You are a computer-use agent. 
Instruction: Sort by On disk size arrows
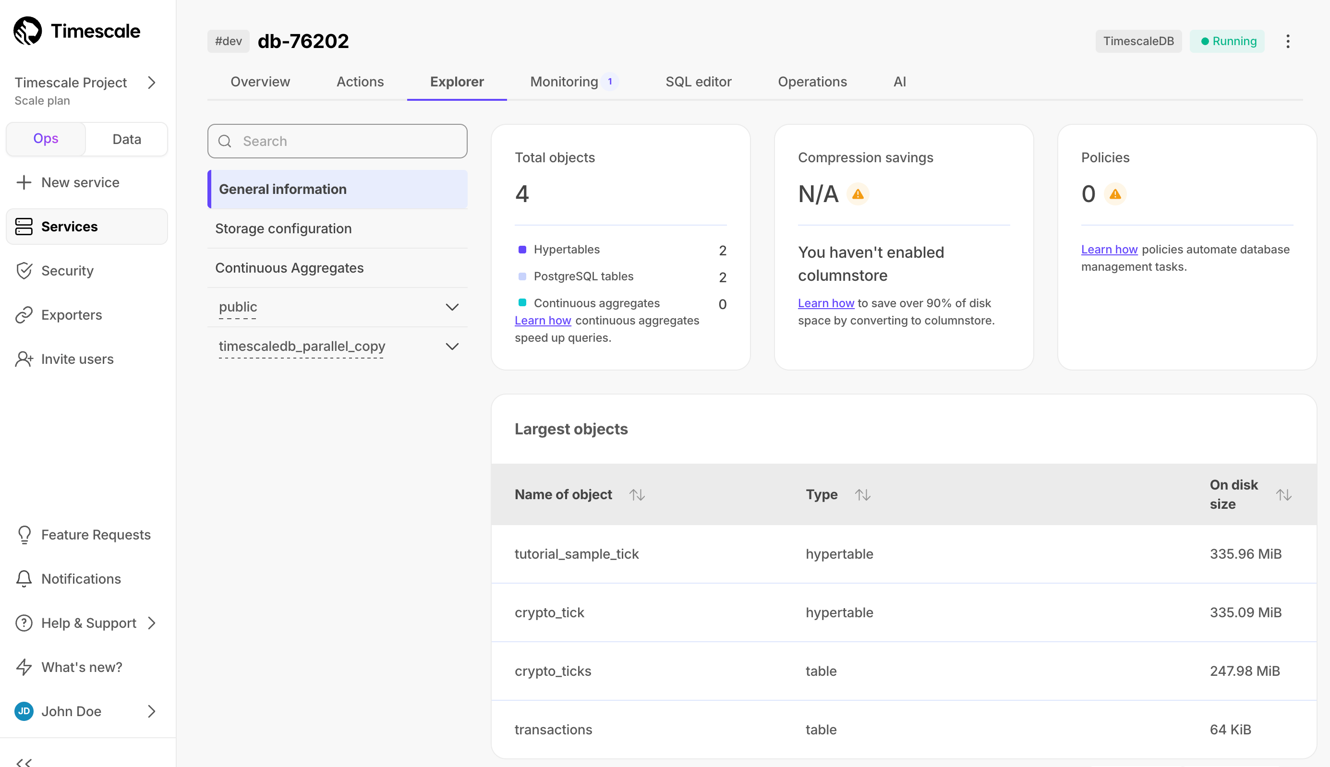tap(1283, 495)
